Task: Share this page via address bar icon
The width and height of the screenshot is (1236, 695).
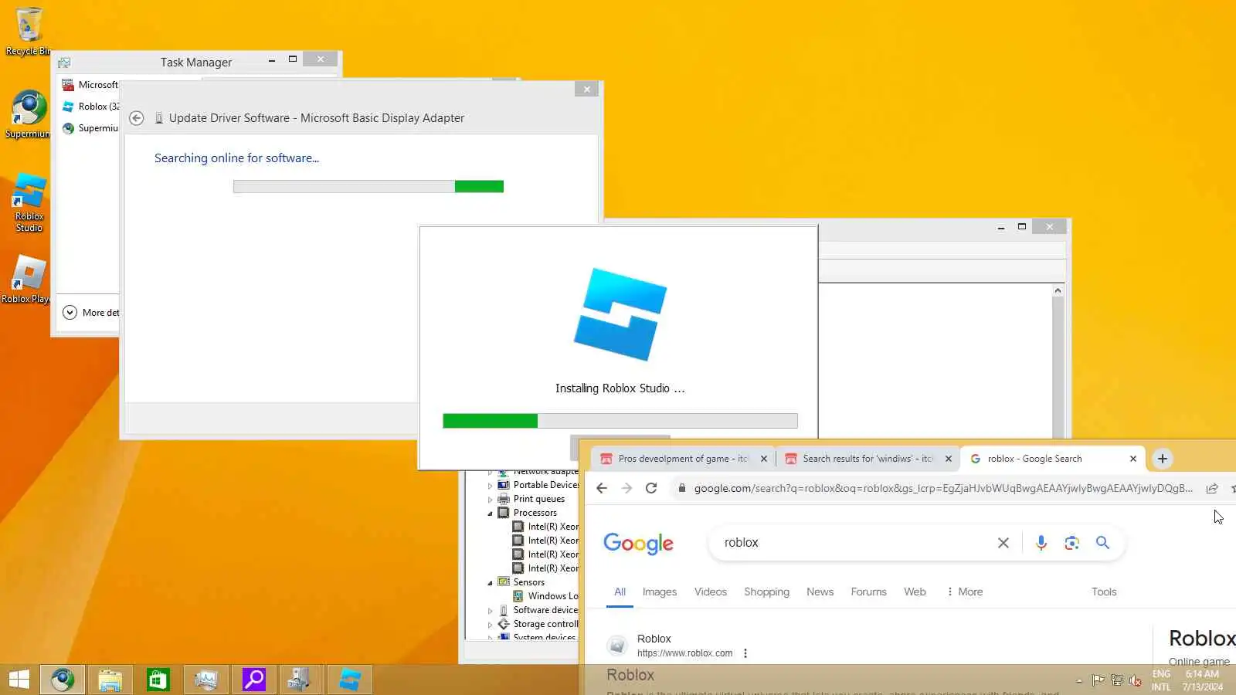Action: [x=1212, y=488]
